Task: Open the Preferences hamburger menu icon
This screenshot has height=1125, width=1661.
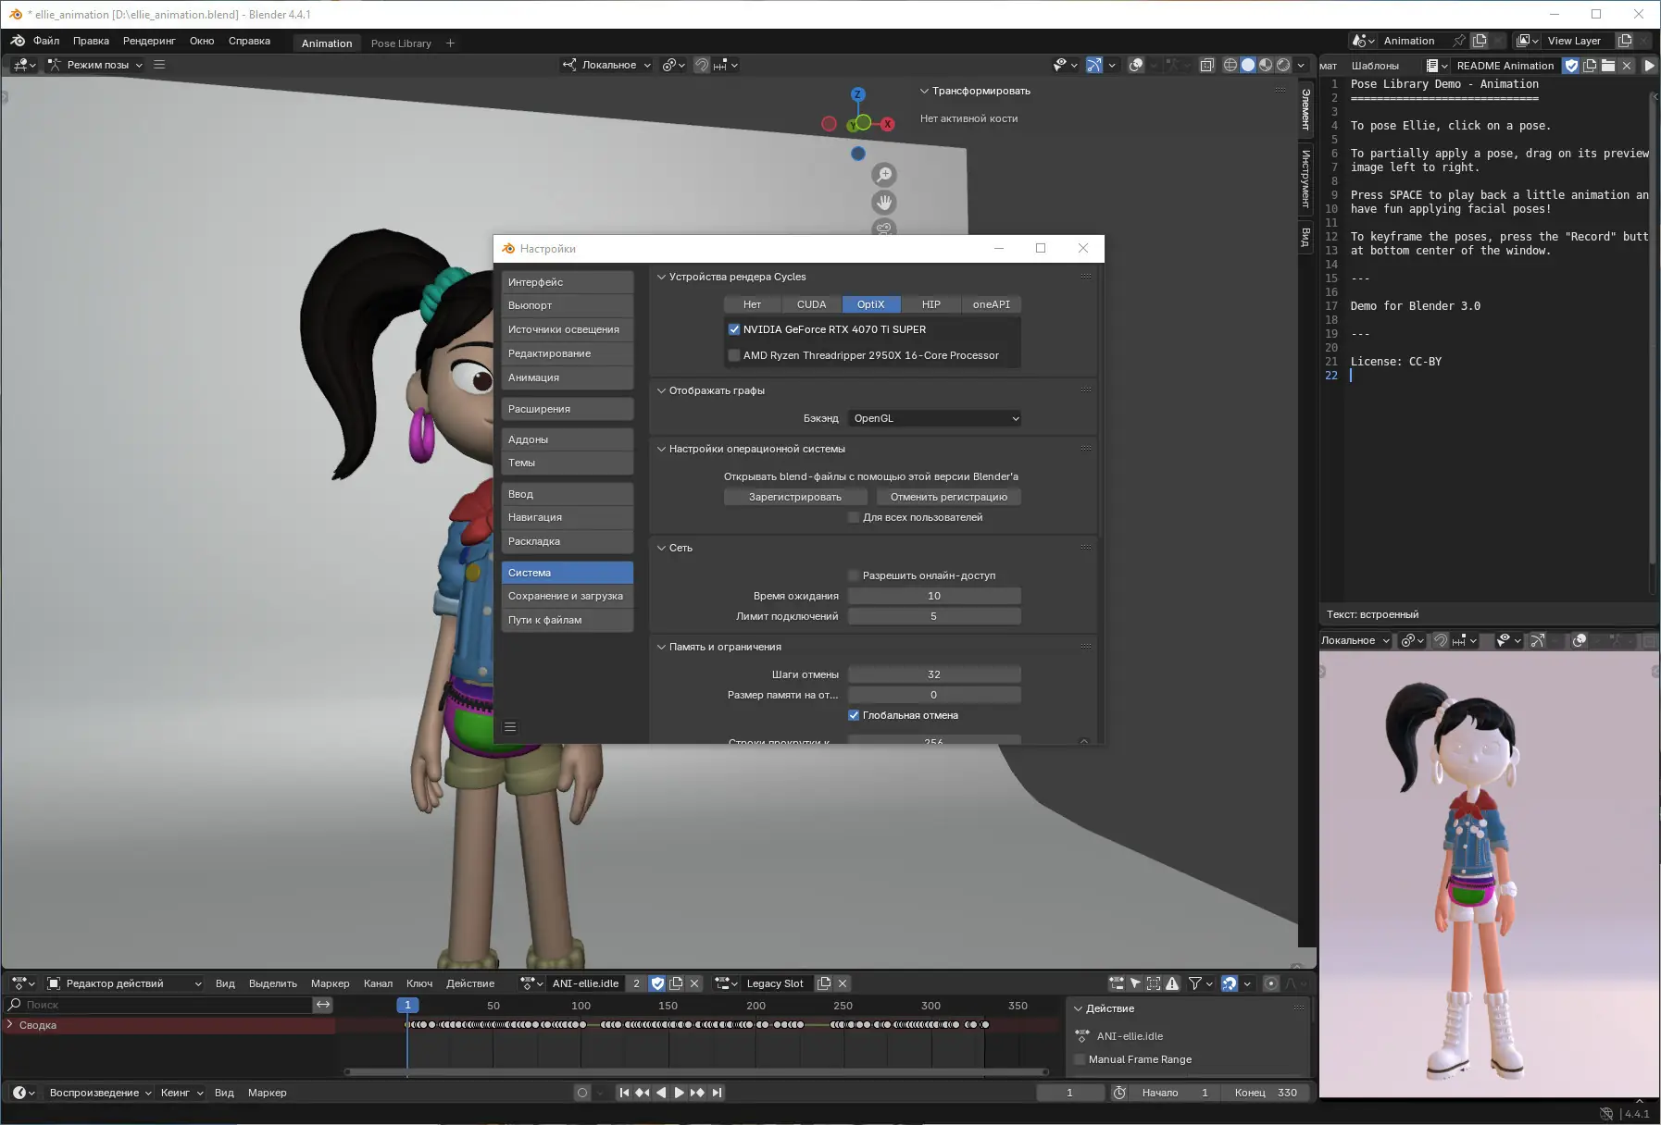Action: click(x=510, y=727)
